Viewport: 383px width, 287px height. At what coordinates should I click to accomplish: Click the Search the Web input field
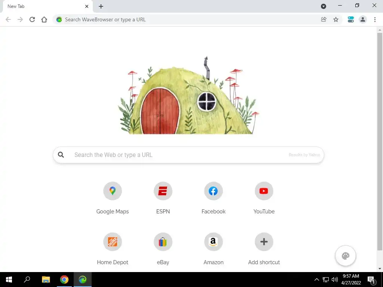(189, 155)
